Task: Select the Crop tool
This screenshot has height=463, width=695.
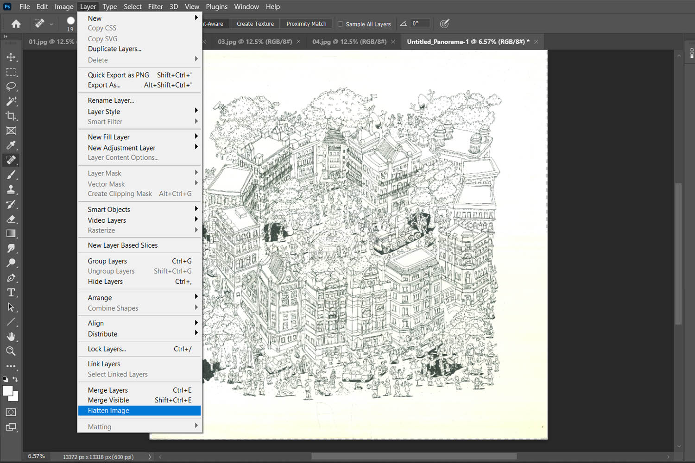Action: click(x=11, y=116)
